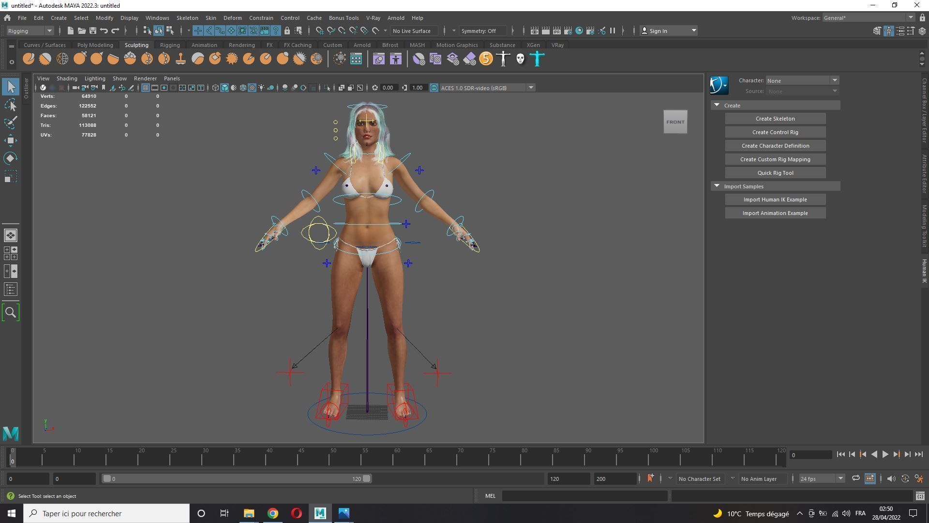The image size is (929, 523).
Task: Click the skull icon on shelf
Action: point(520,59)
